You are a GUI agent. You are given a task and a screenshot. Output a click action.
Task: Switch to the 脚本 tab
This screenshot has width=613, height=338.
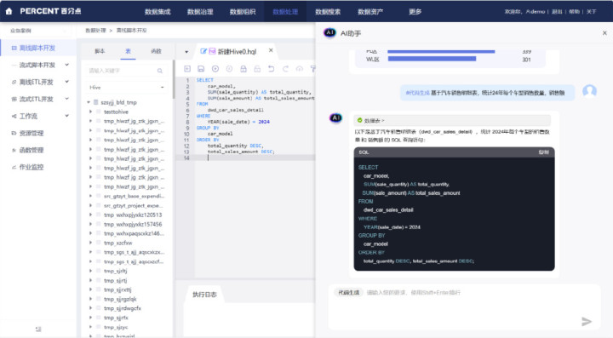pos(100,51)
